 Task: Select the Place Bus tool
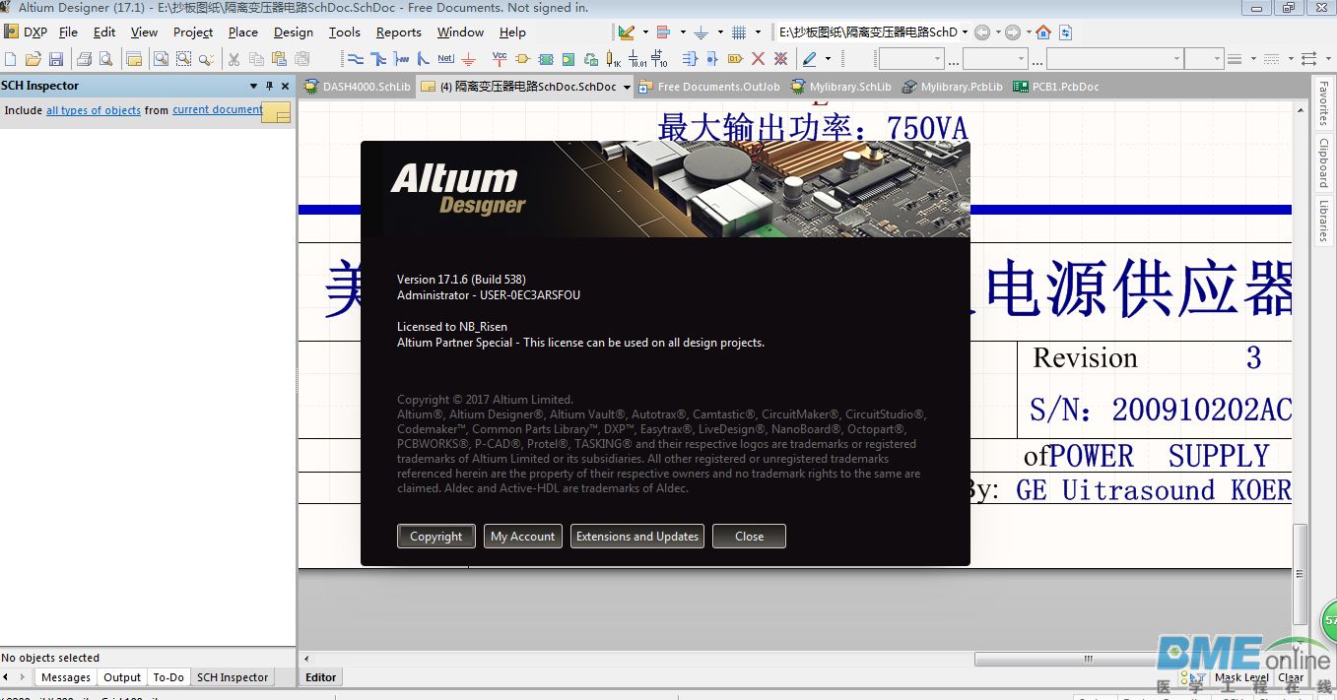point(377,59)
